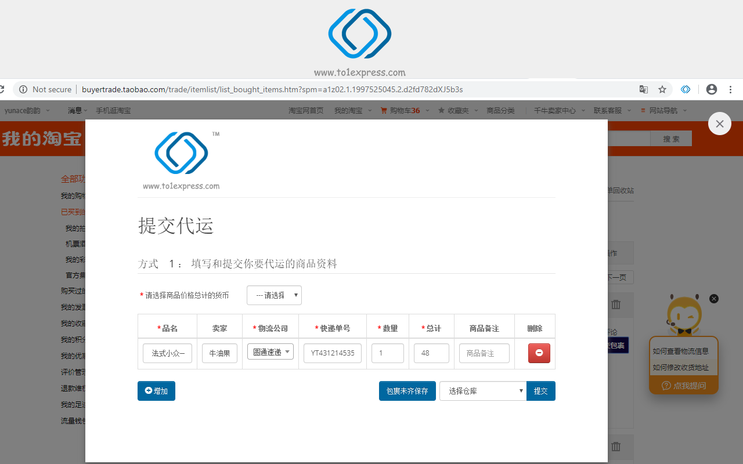Click the 快递单号 column header
Viewport: 743px width, 464px height.
click(333, 328)
